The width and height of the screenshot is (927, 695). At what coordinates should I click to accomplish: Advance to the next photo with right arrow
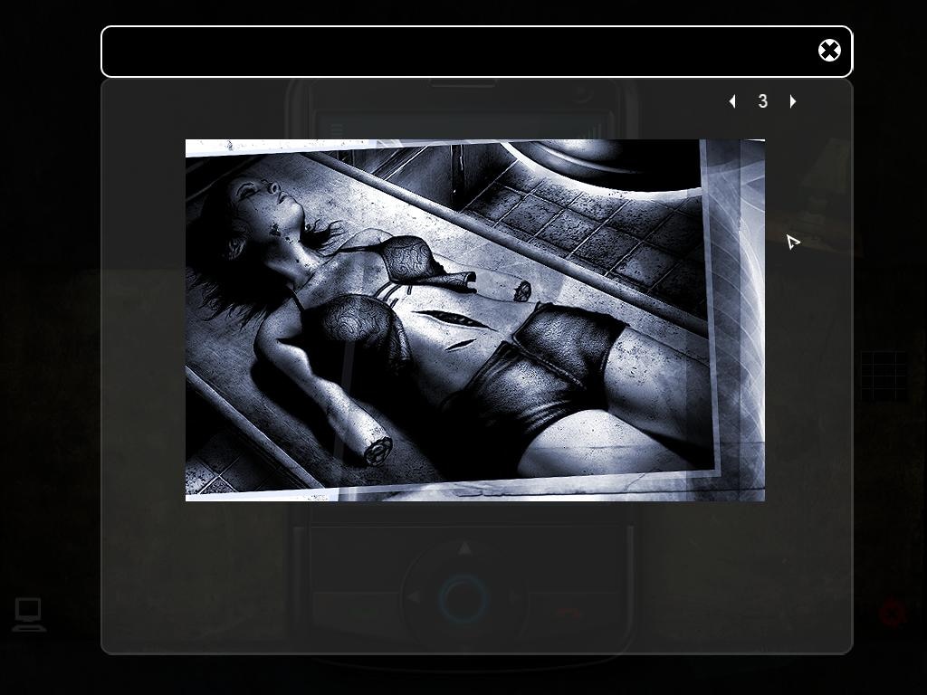coord(793,101)
